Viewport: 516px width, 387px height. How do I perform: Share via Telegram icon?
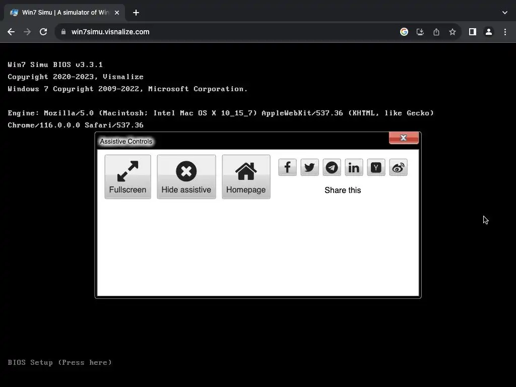(332, 167)
